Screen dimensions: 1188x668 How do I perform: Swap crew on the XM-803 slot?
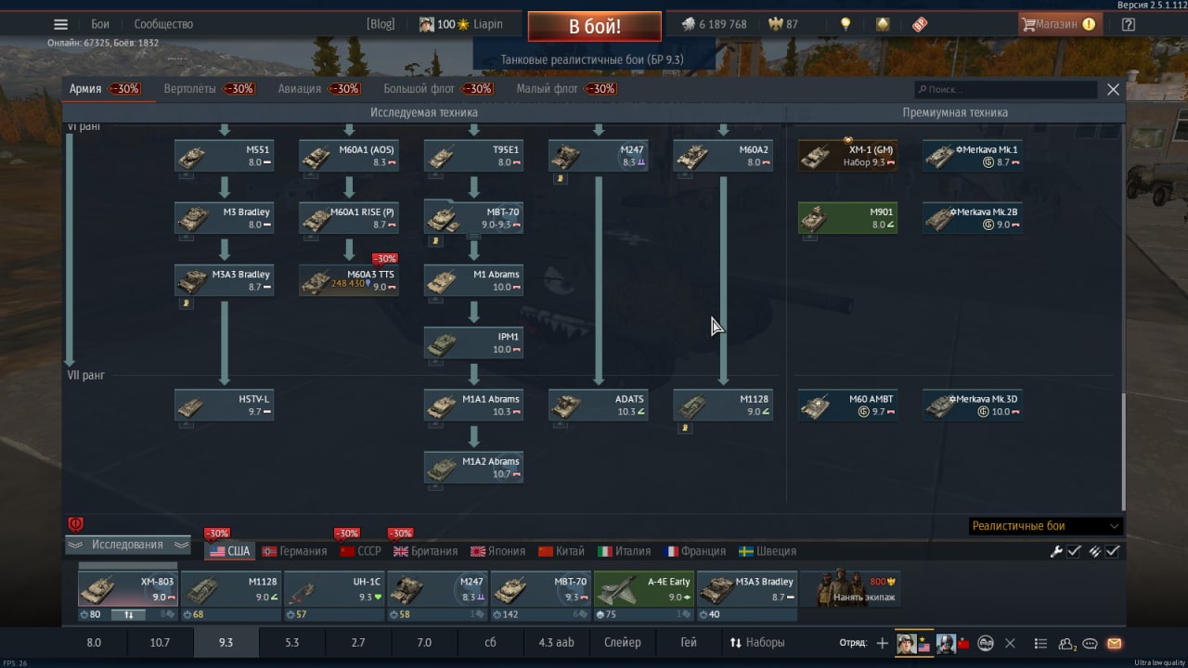[x=129, y=614]
